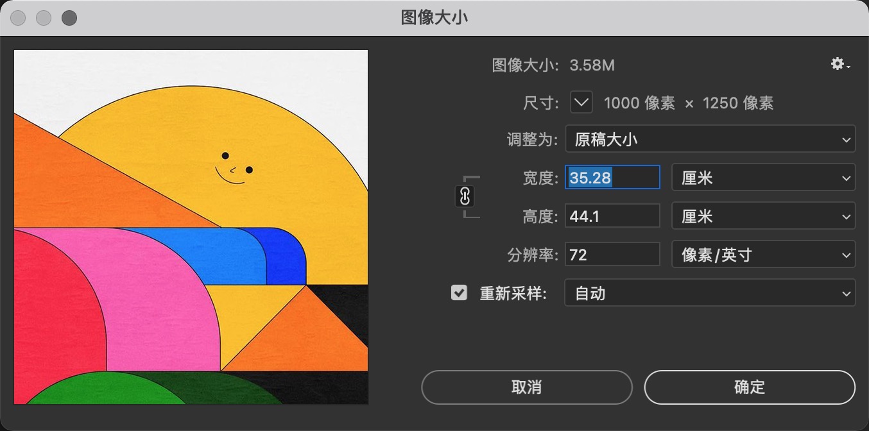This screenshot has height=431, width=869.
Task: Open the 宽度 unit 厘米 dropdown
Action: pyautogui.click(x=763, y=178)
